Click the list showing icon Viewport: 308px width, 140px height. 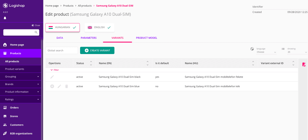(283, 49)
